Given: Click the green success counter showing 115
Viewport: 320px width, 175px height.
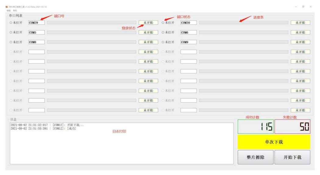Looking at the screenshot, I should (255, 127).
